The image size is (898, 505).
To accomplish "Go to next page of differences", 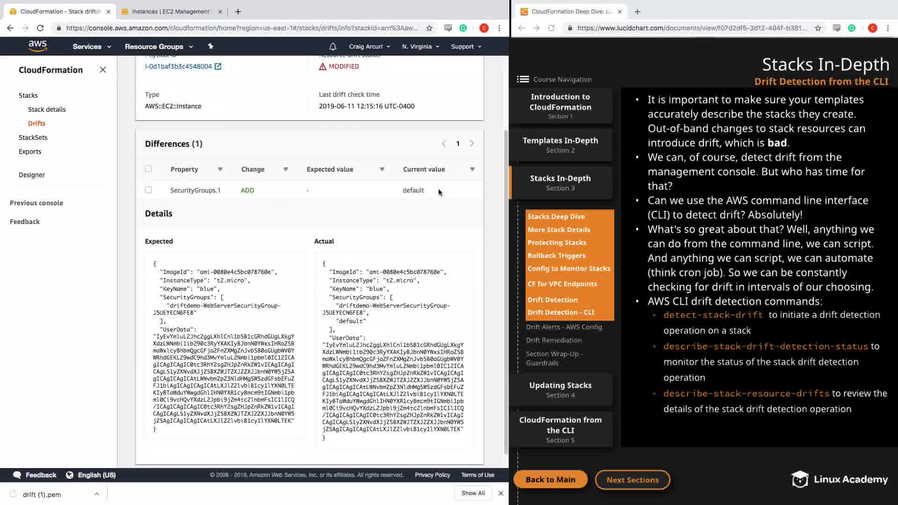I will click(471, 144).
